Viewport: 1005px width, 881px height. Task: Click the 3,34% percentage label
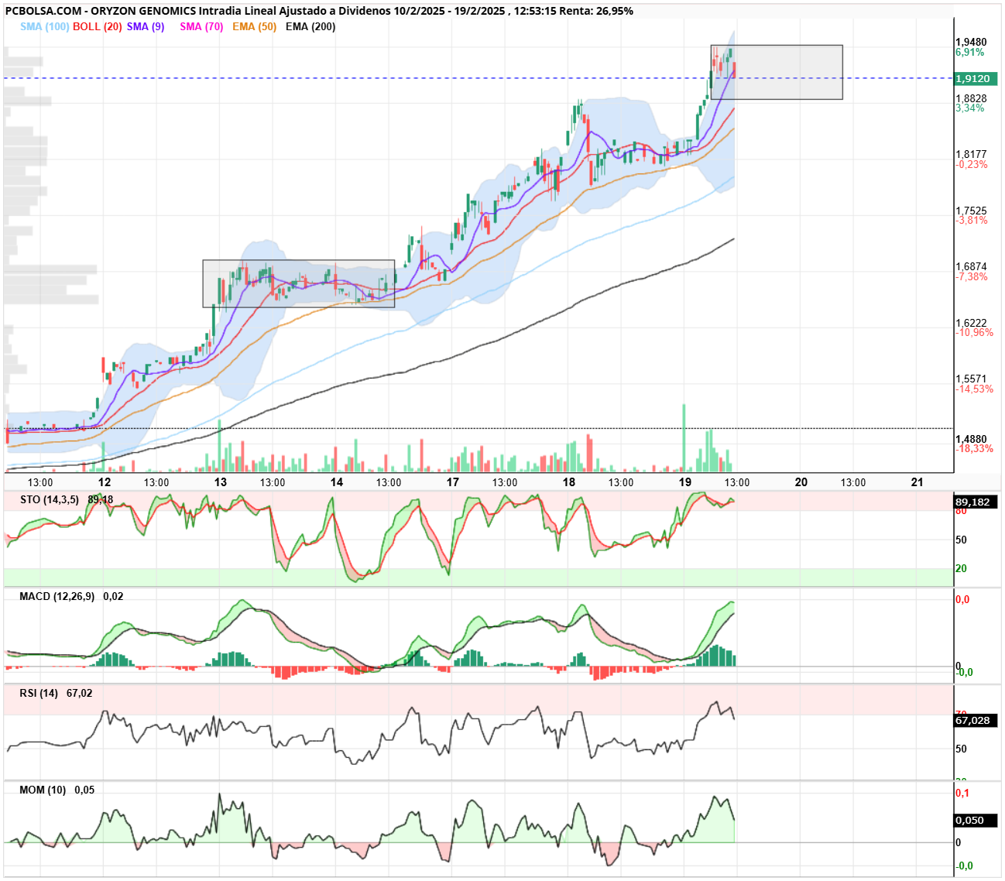(x=970, y=108)
